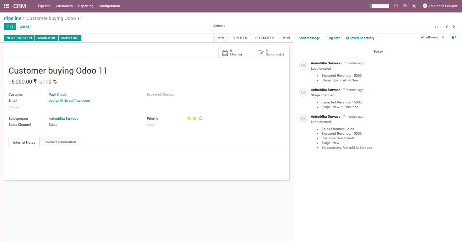Open the developer tools wrench icon
Viewport: 462px width, 241px height.
[414, 6]
